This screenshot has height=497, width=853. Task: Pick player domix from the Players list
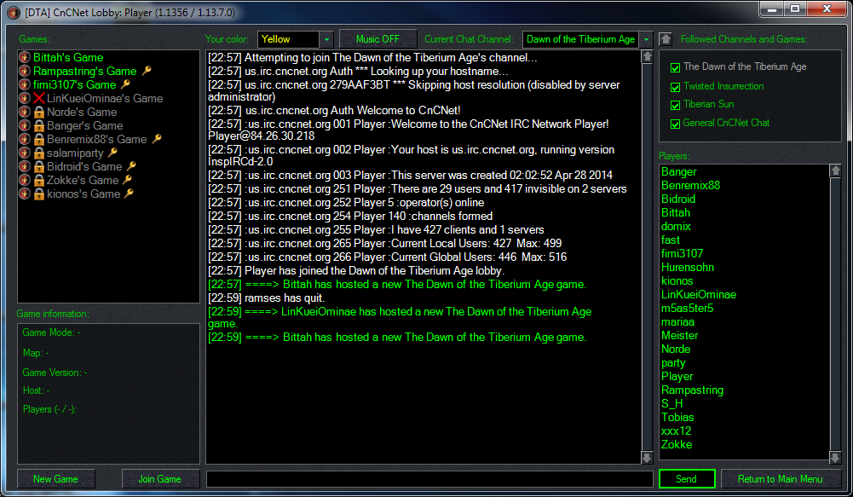pyautogui.click(x=676, y=227)
